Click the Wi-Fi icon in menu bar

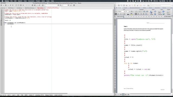[151, 1]
